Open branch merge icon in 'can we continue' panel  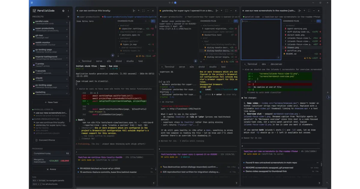(x=134, y=11)
